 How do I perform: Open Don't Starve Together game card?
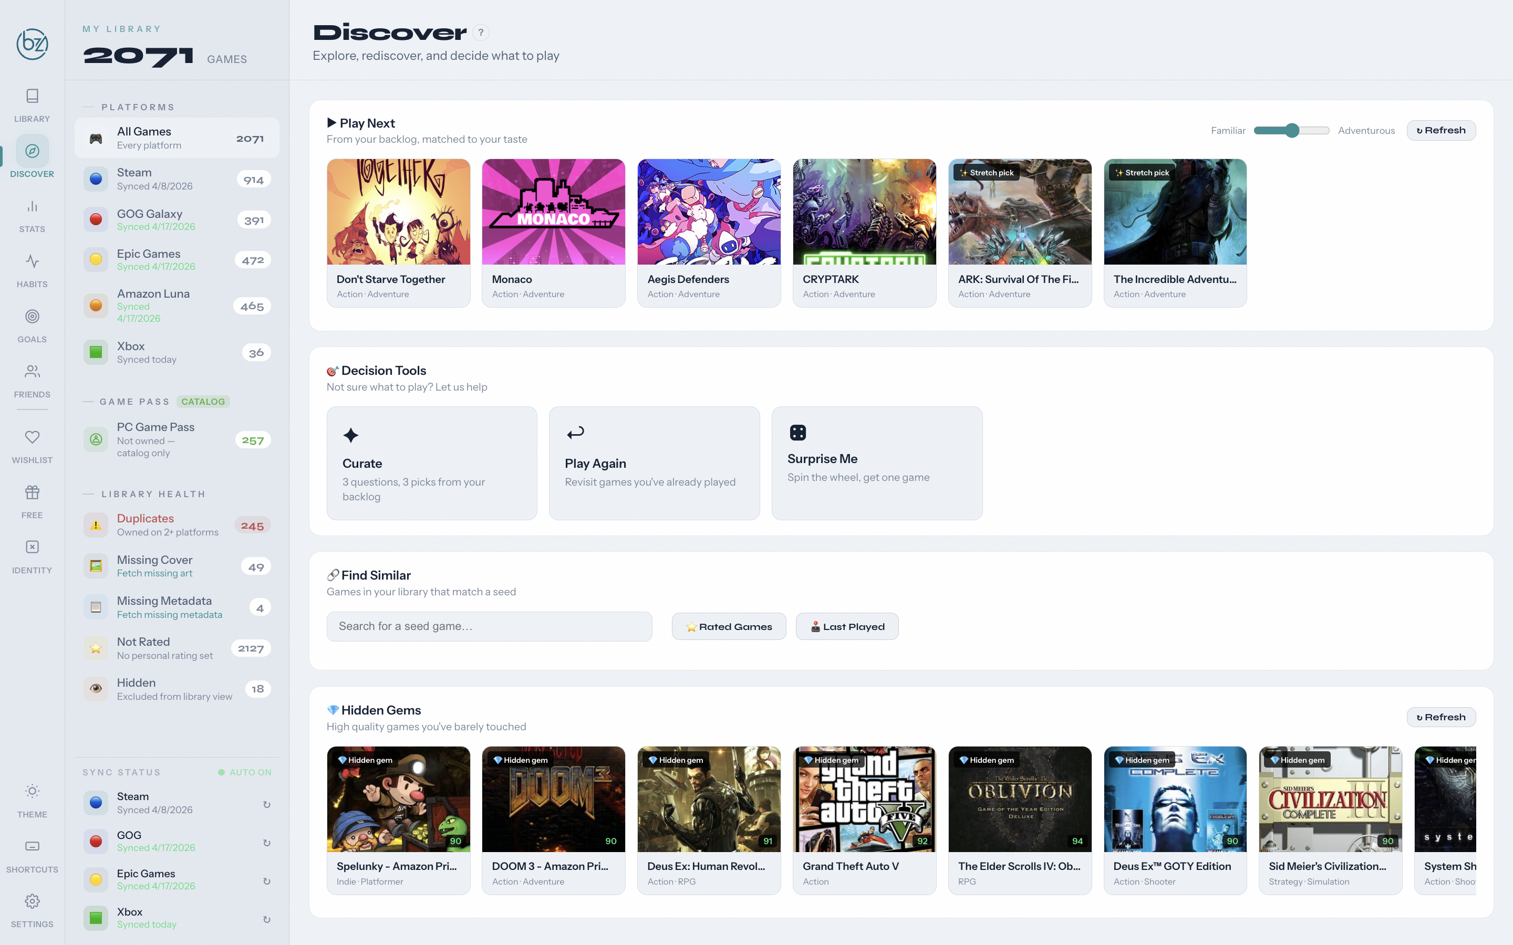(399, 233)
